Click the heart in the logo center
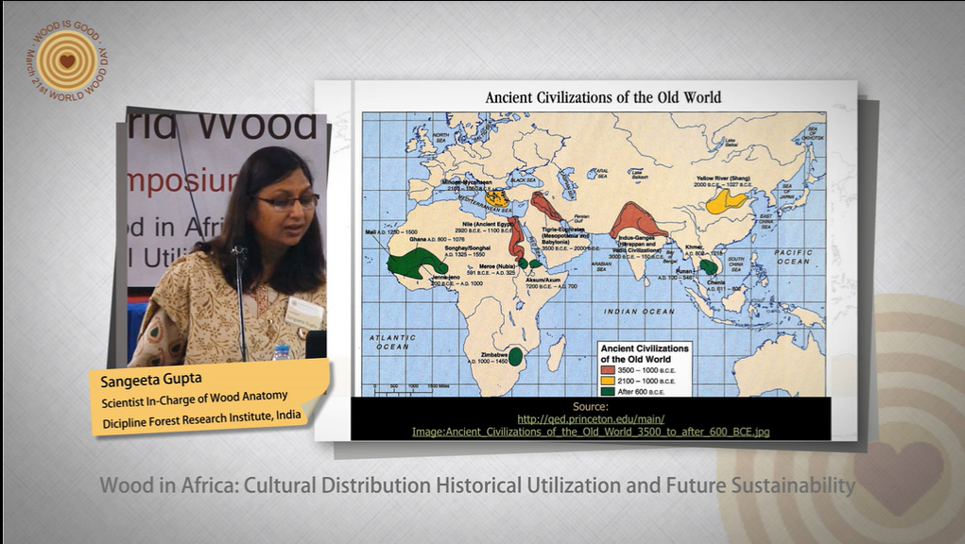 66,61
